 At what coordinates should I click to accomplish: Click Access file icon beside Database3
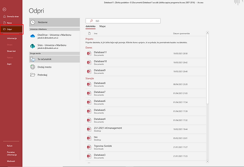point(89,156)
